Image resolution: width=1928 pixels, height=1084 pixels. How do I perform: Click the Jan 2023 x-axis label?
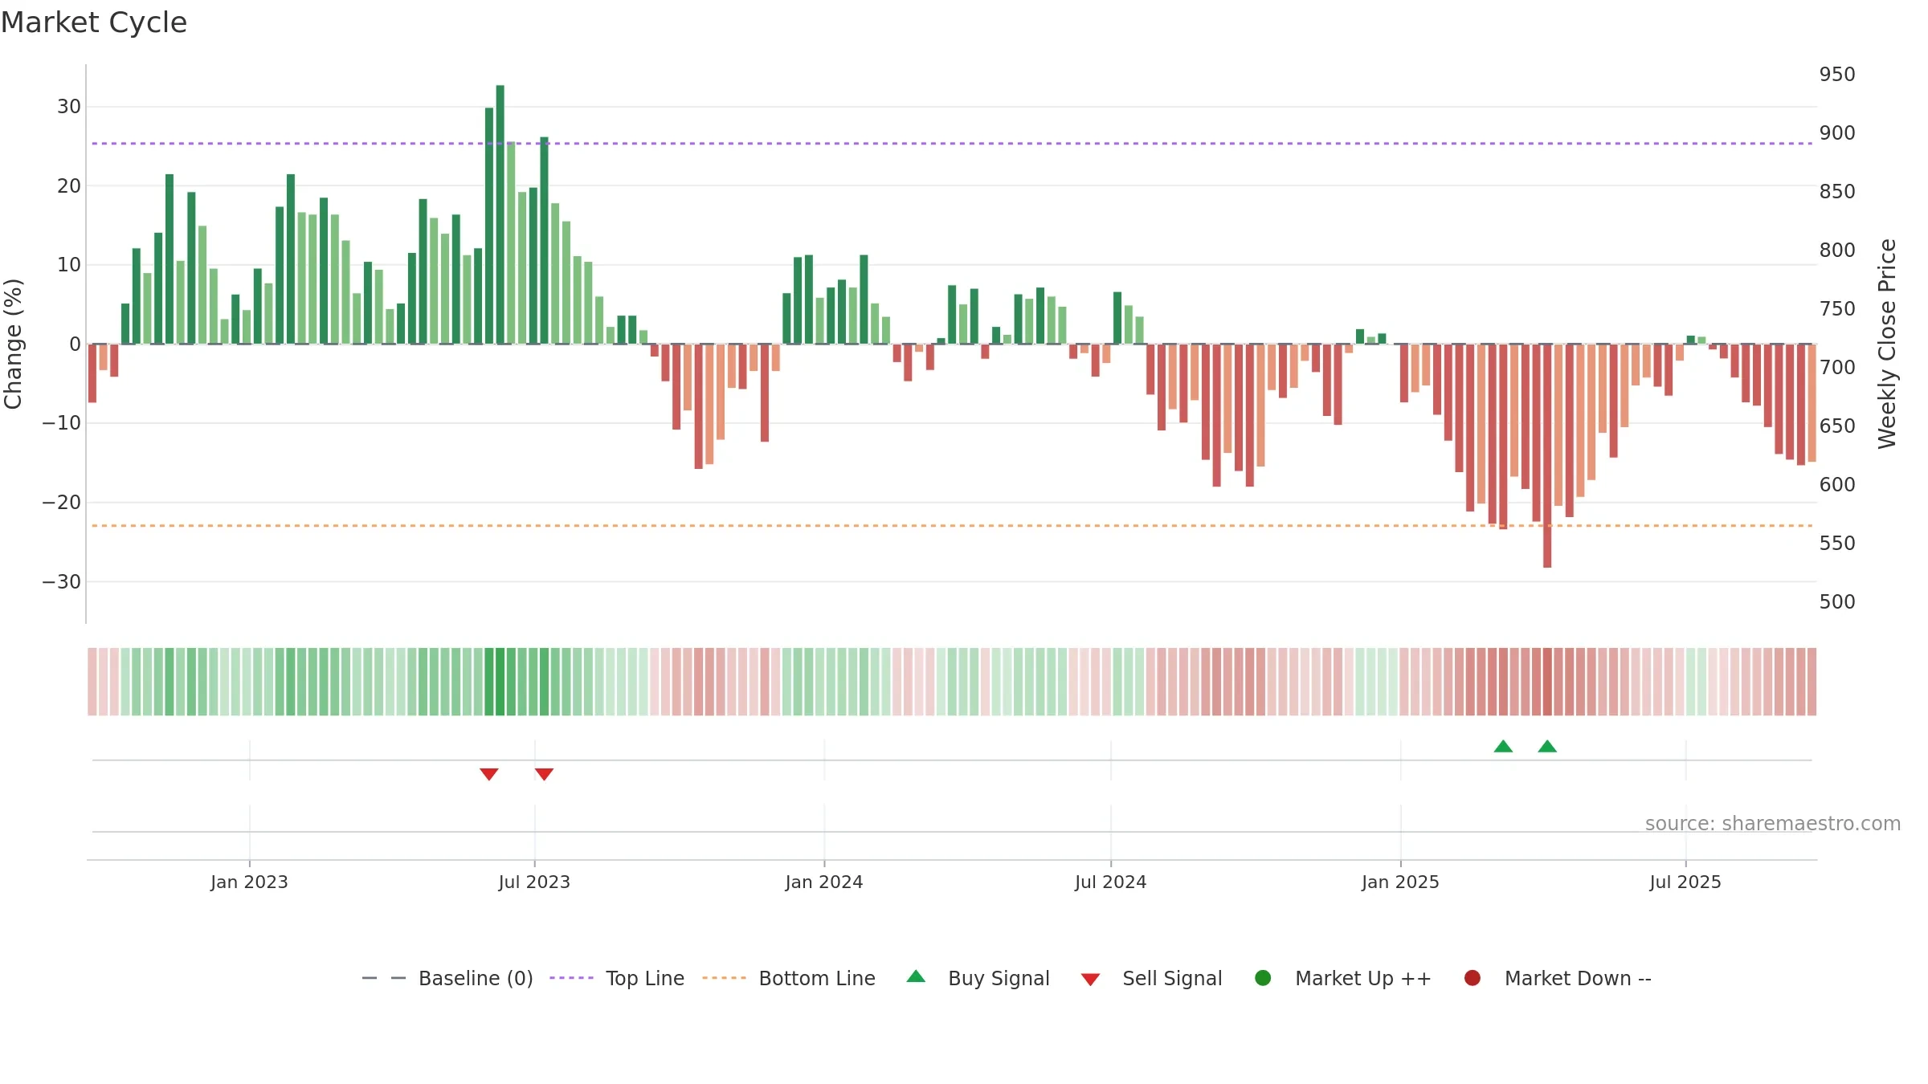249,882
